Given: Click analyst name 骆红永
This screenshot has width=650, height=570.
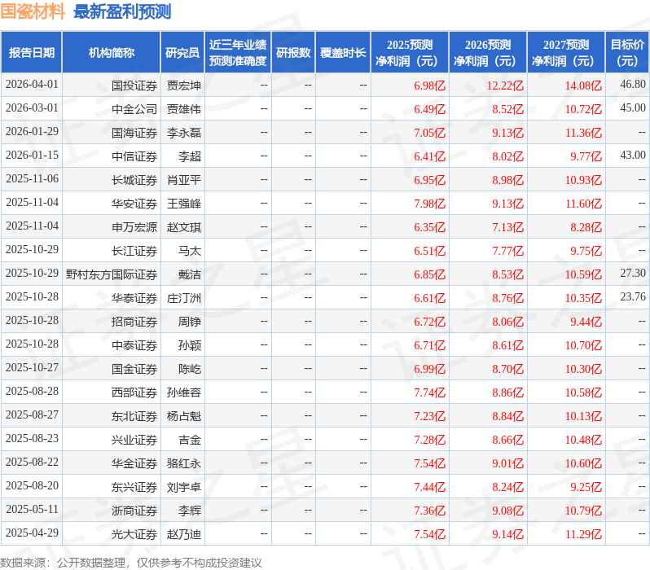Looking at the screenshot, I should (184, 464).
